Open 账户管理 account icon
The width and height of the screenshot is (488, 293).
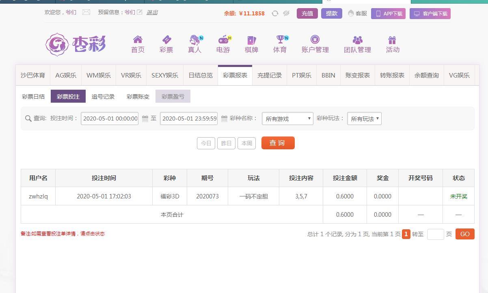point(315,39)
